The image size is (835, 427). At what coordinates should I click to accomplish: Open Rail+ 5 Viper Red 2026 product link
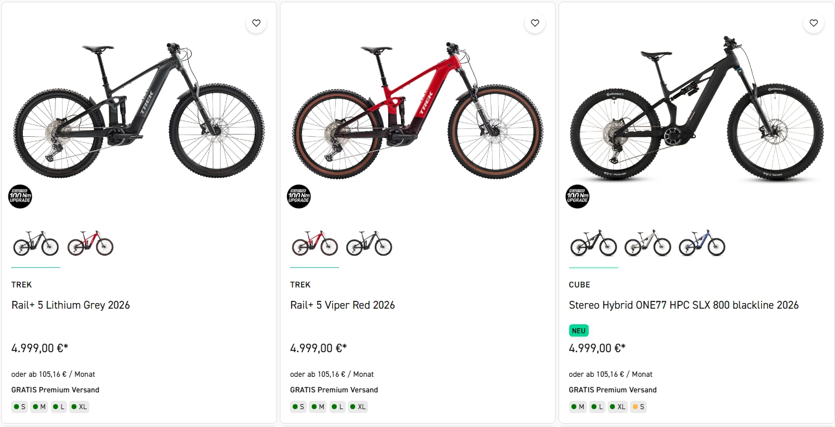click(342, 305)
